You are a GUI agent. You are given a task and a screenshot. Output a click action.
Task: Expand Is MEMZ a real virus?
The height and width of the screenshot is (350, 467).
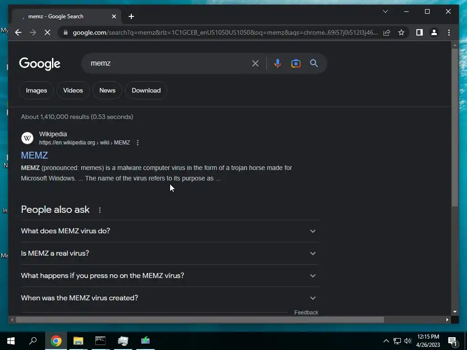coord(170,253)
